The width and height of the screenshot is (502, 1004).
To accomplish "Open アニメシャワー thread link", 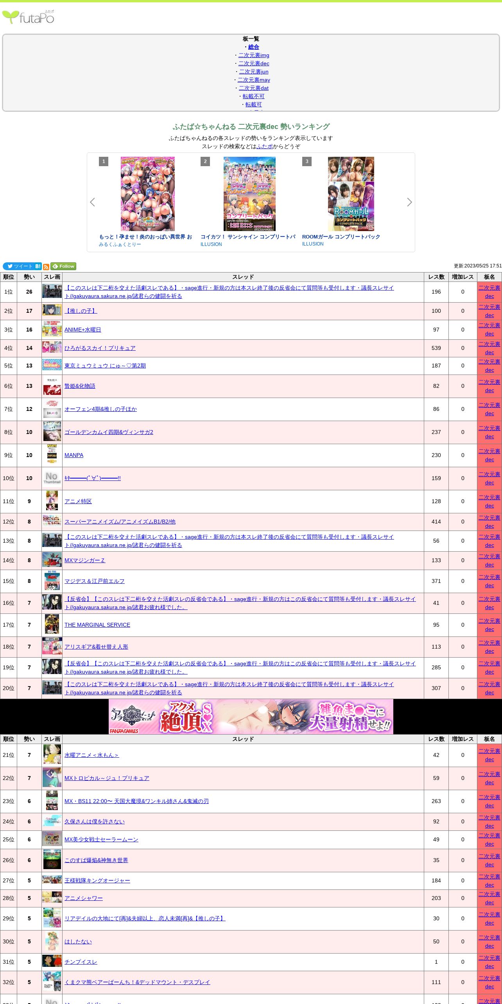I will pyautogui.click(x=84, y=898).
